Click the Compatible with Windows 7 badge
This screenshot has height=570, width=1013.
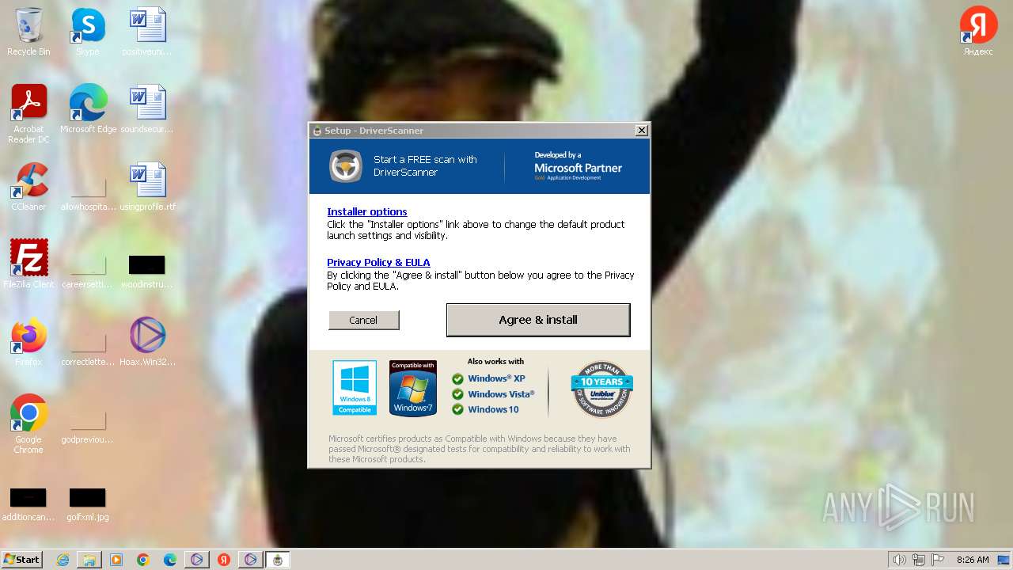[x=413, y=388]
